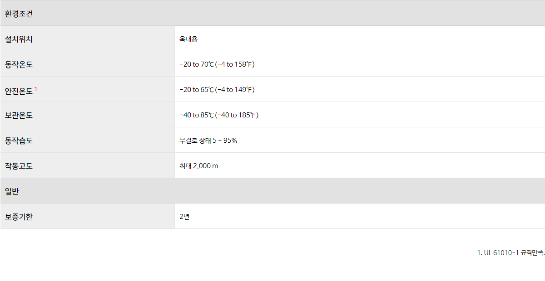Select the 동작온도 row label
Image resolution: width=545 pixels, height=281 pixels.
[x=19, y=64]
